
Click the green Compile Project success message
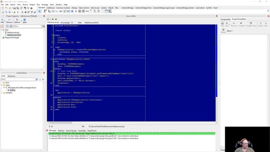tap(132, 133)
